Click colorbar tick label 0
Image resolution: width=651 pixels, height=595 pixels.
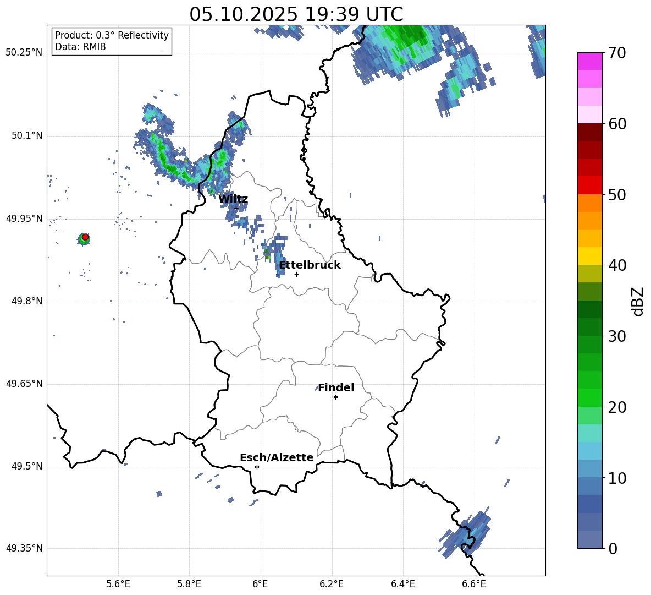(x=613, y=548)
